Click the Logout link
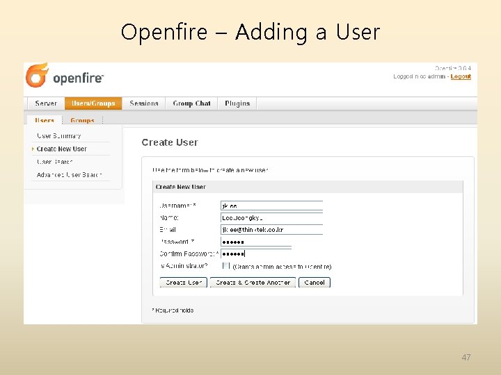The image size is (501, 375). 461,76
